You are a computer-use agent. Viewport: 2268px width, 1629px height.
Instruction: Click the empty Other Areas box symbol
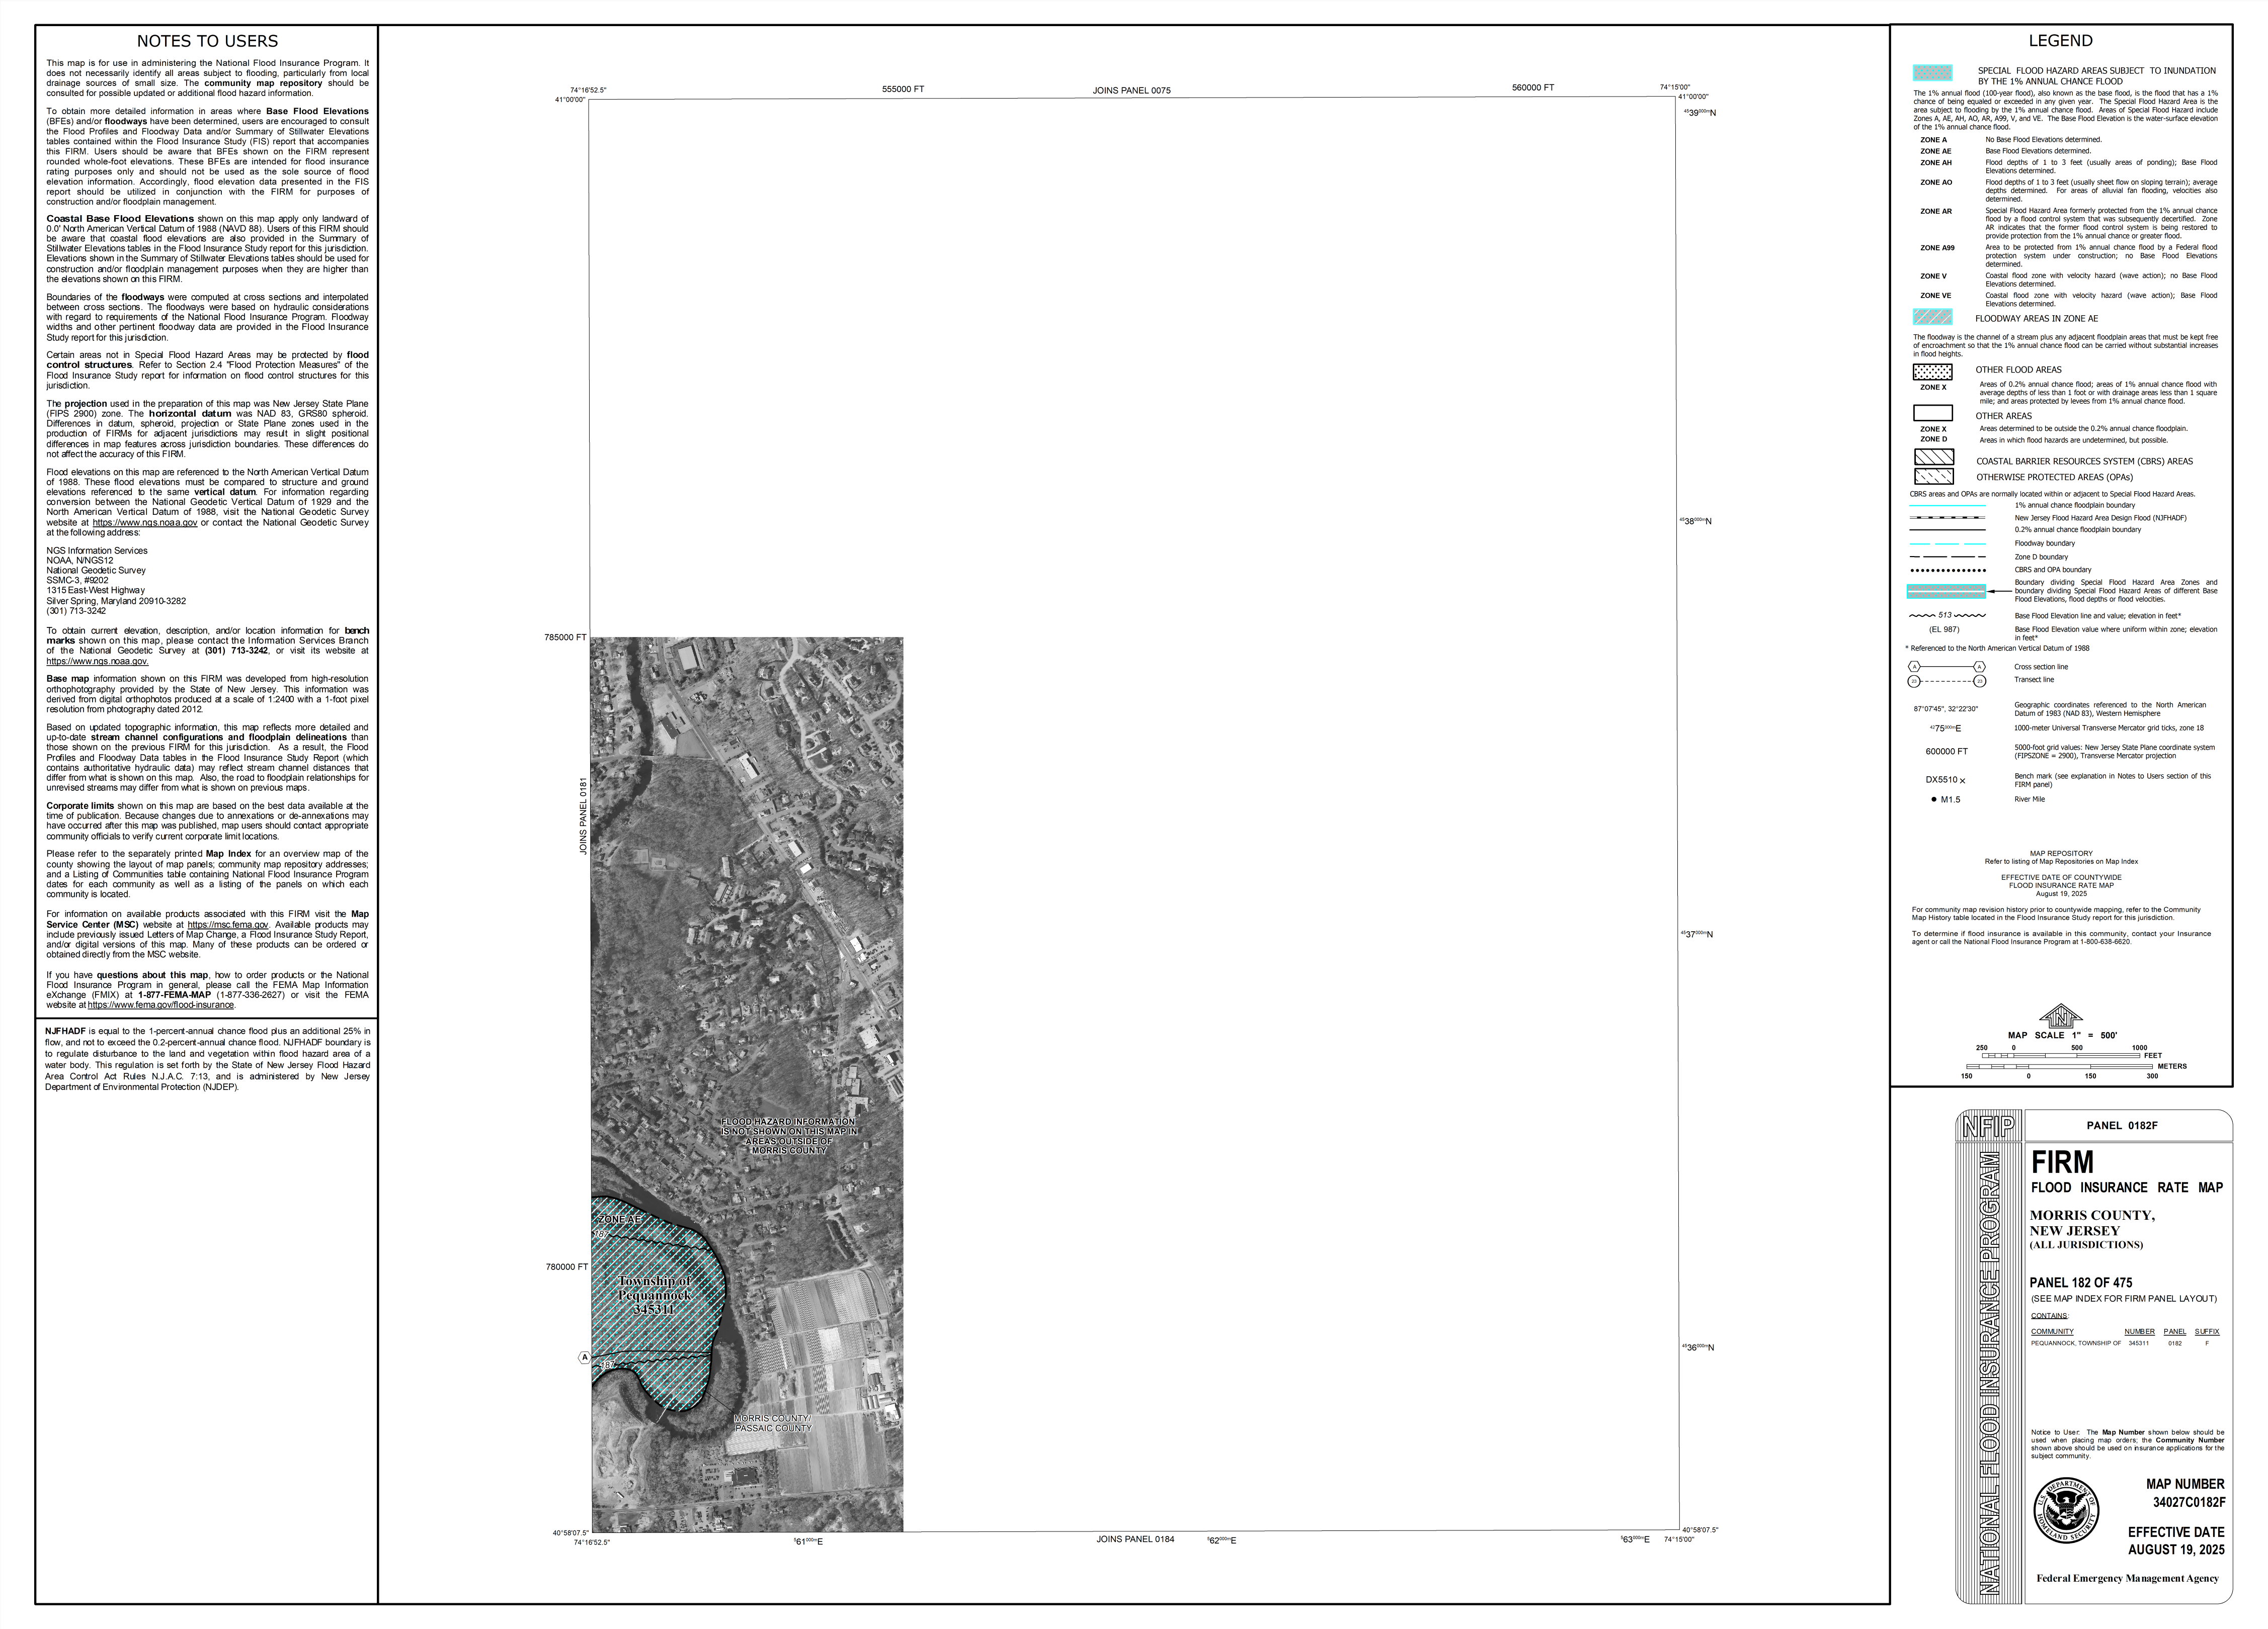(1932, 413)
